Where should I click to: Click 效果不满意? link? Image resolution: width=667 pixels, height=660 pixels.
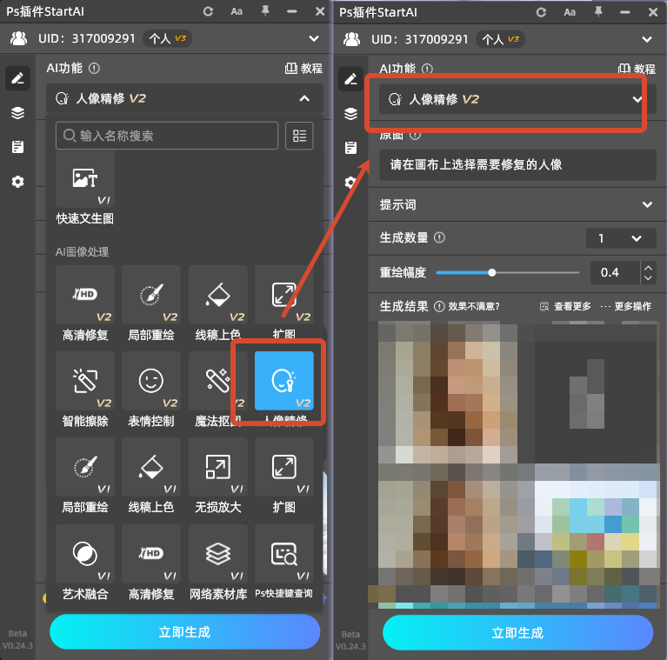(474, 306)
